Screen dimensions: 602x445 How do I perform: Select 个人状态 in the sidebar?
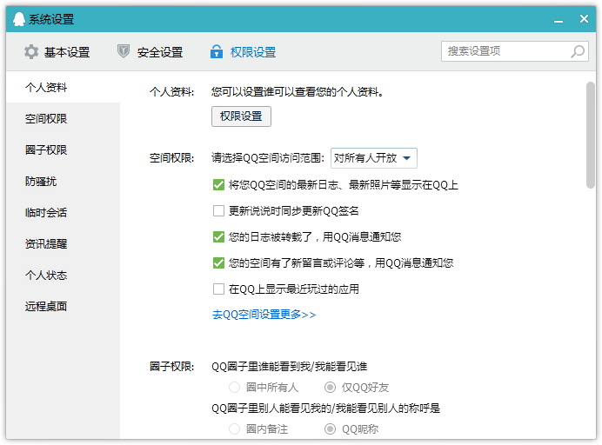(63, 275)
